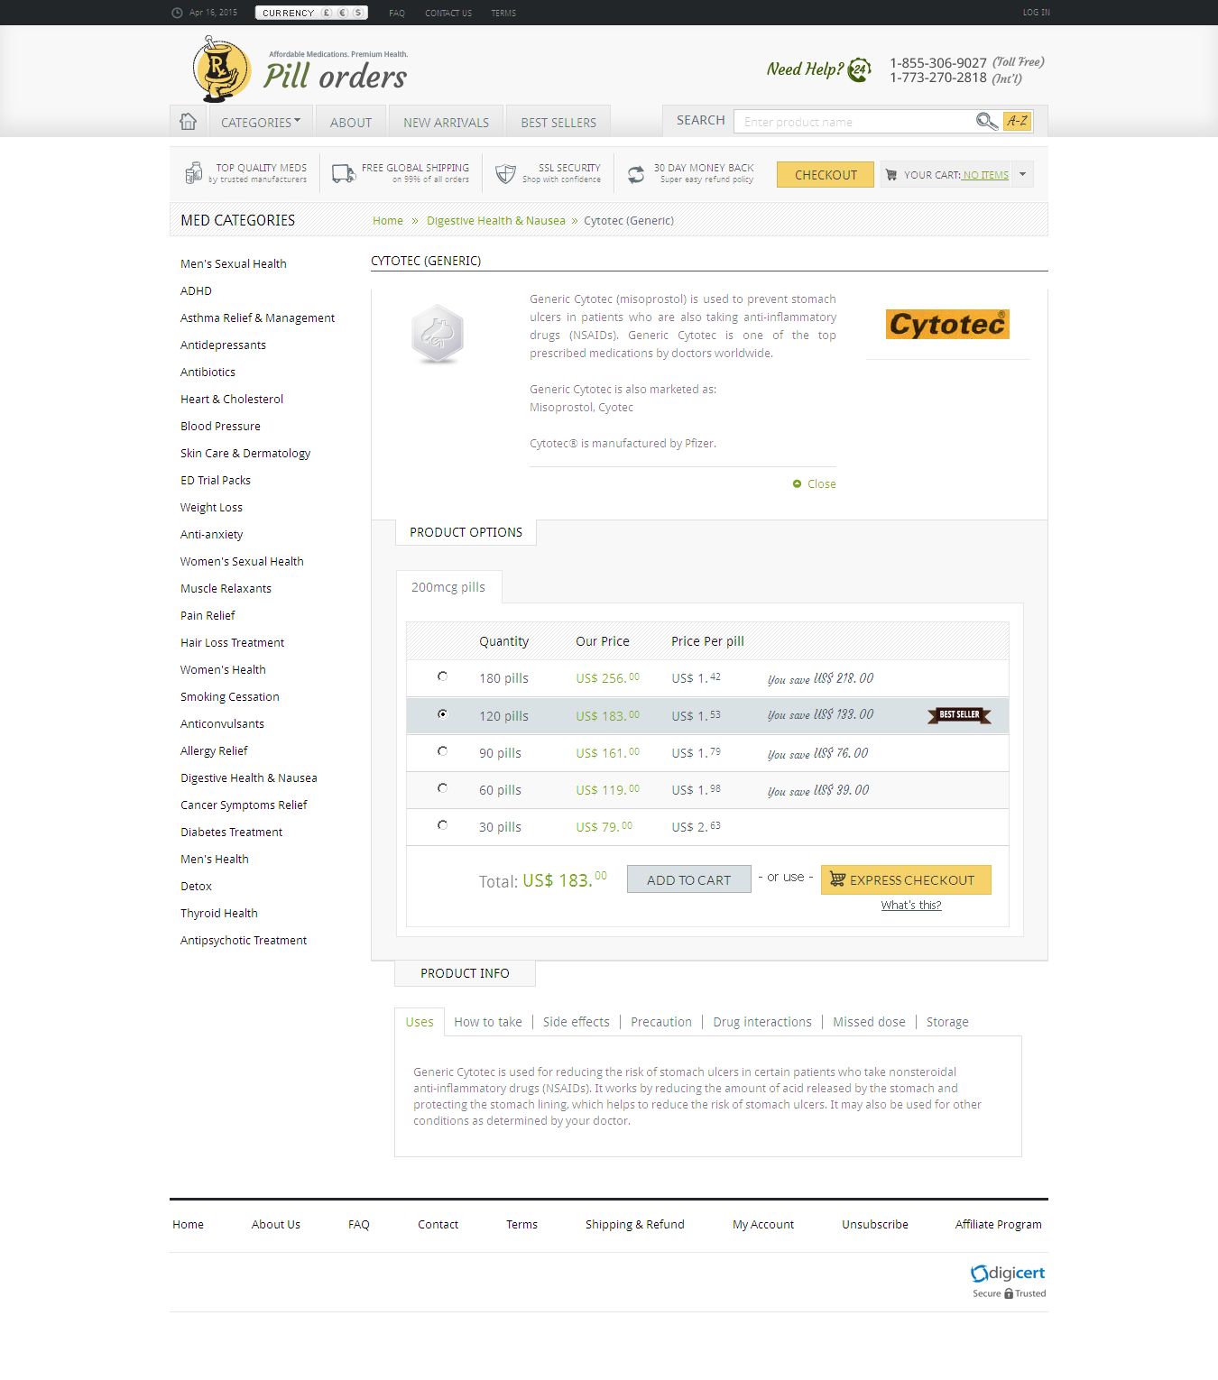Select the 200mcg pills tab

pos(448,587)
